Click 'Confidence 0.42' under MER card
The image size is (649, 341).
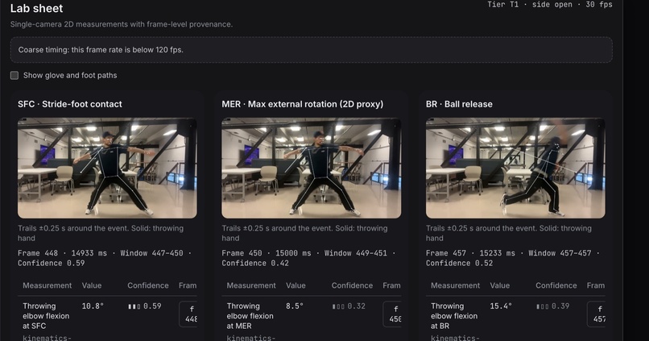click(x=255, y=263)
